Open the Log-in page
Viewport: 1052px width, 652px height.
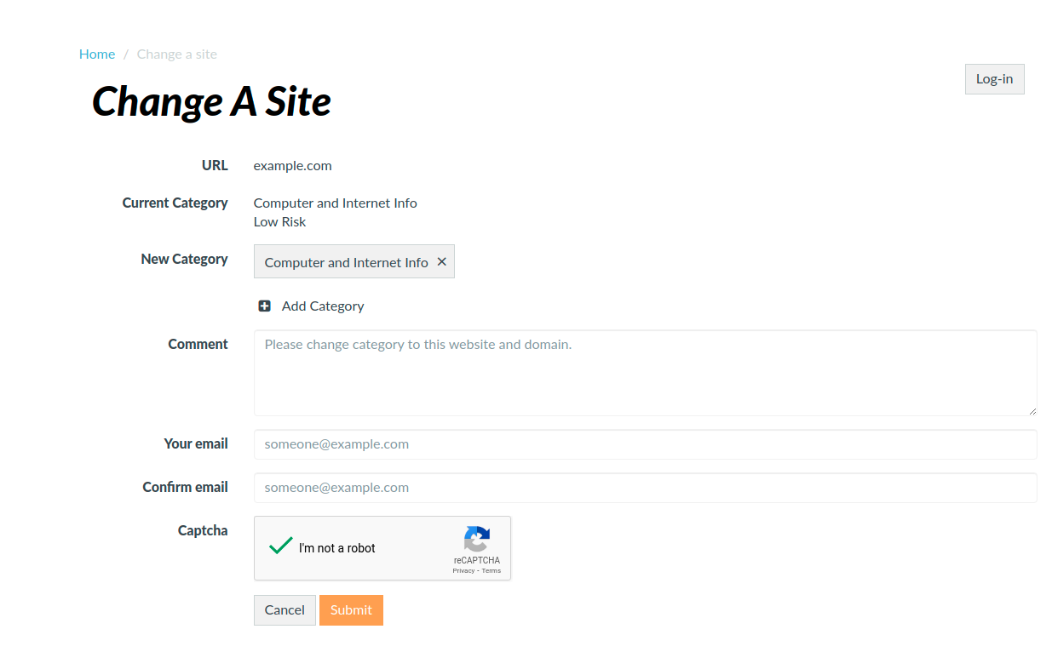point(994,78)
